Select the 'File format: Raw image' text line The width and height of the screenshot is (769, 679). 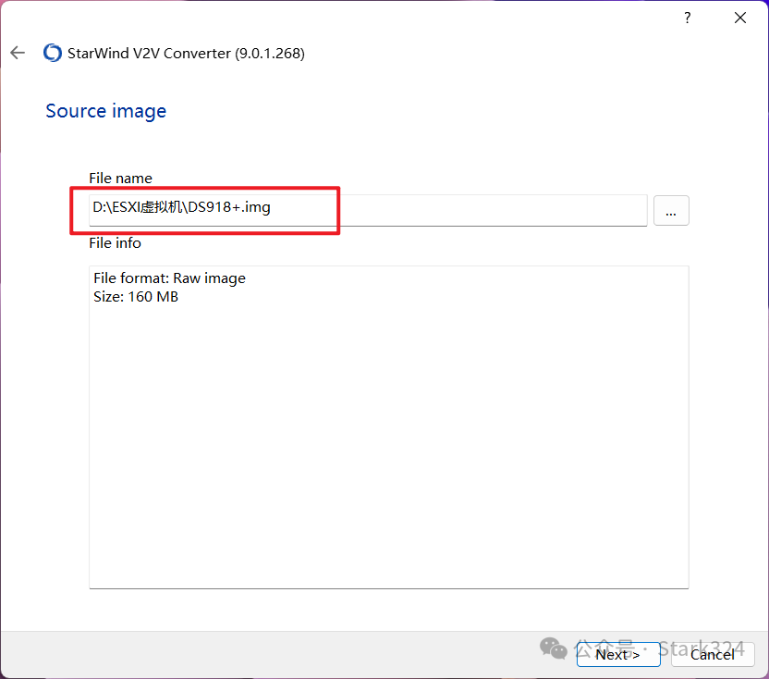pos(170,278)
